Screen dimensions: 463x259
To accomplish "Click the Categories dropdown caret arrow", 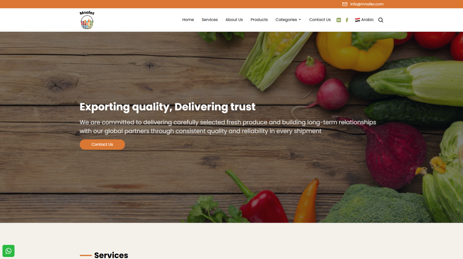I will click(x=300, y=20).
